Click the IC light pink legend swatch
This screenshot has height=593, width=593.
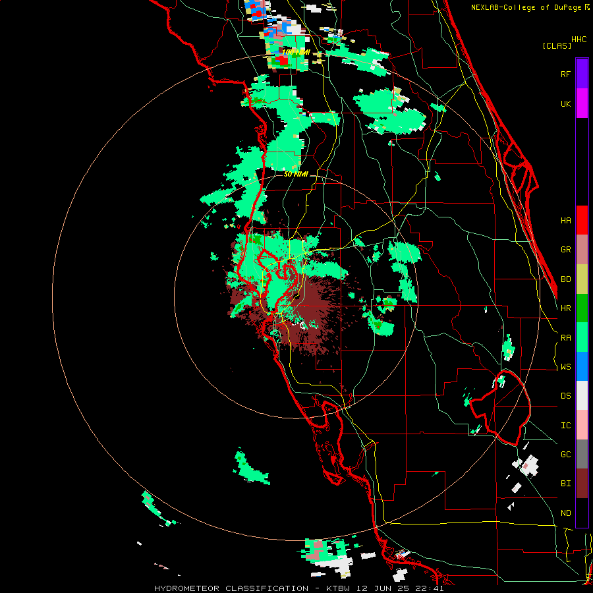pos(582,425)
